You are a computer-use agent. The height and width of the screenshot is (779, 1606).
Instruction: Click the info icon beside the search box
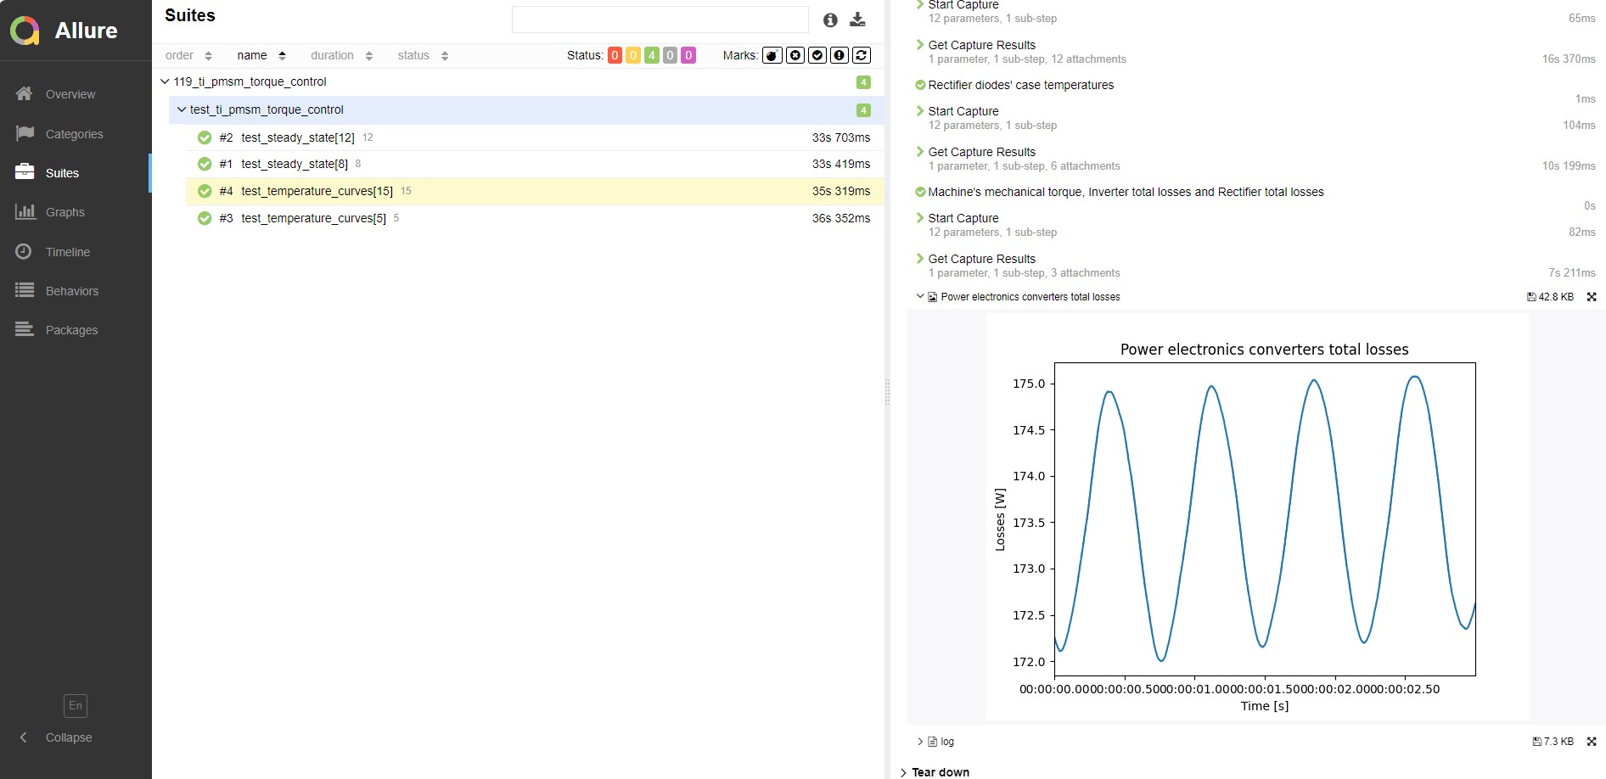click(830, 20)
